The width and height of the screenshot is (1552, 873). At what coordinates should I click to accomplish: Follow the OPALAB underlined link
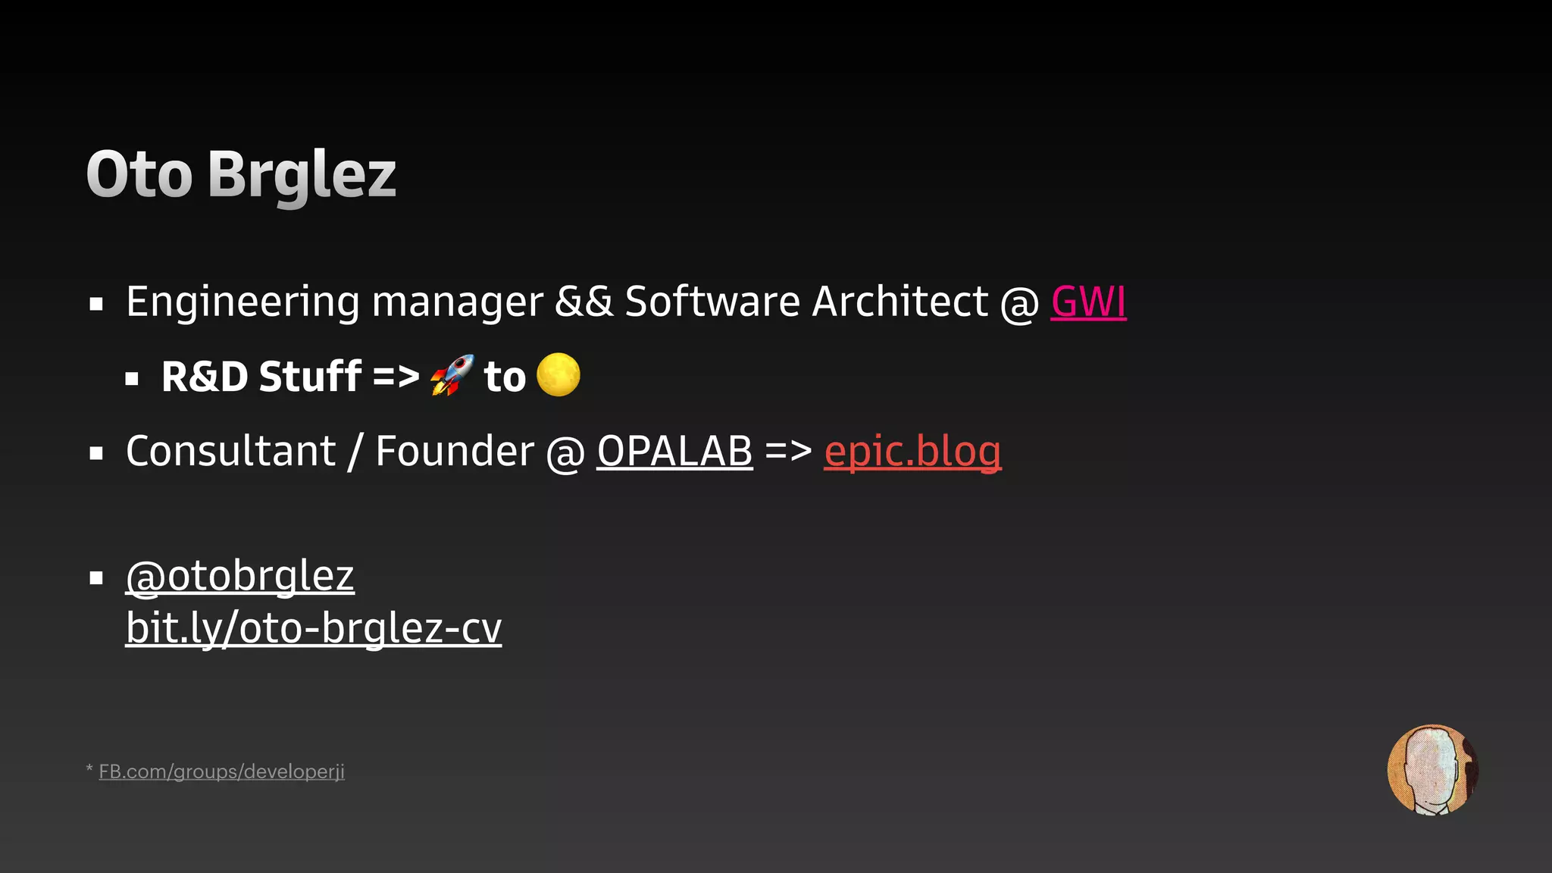click(x=674, y=452)
